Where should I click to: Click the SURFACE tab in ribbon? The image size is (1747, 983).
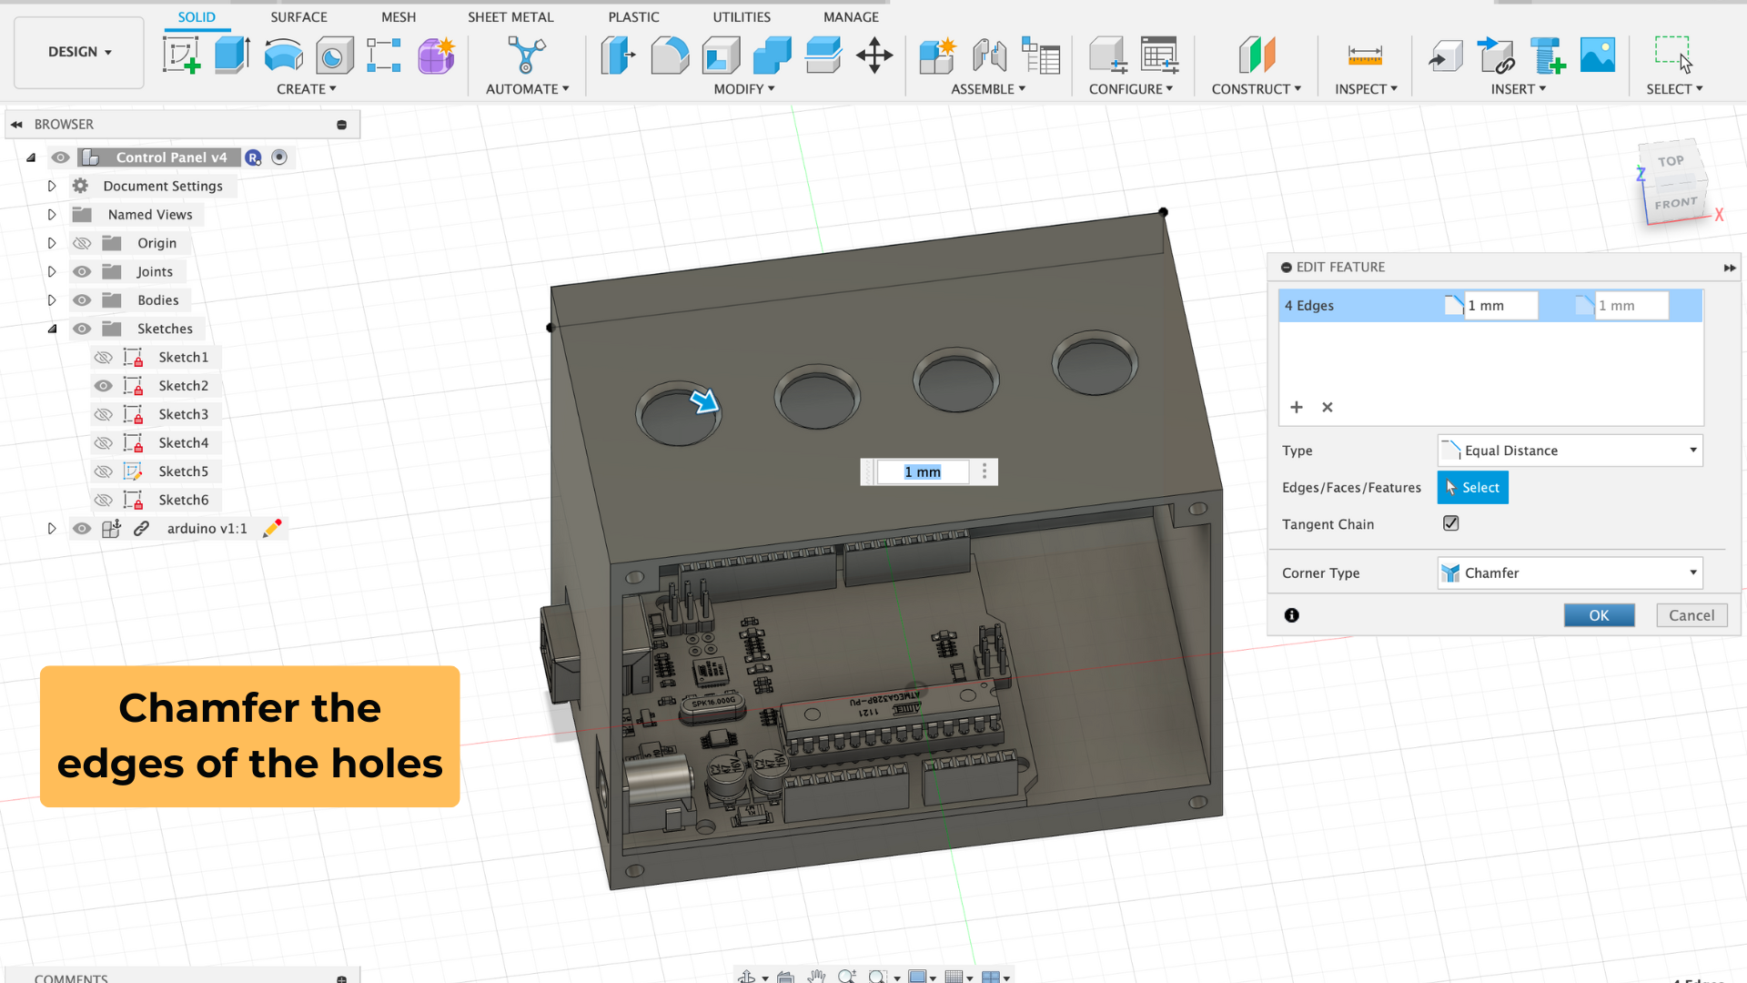point(298,16)
